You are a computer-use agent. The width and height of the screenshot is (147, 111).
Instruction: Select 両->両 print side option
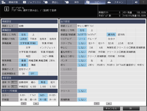pyautogui.click(x=23, y=100)
